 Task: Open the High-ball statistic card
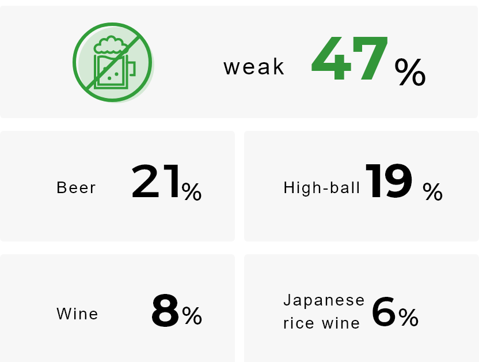[x=362, y=186]
